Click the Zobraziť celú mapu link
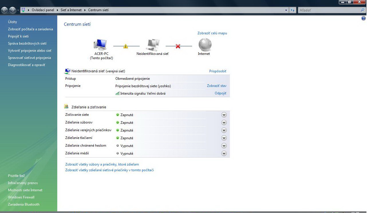The height and width of the screenshot is (213, 367). [x=212, y=33]
